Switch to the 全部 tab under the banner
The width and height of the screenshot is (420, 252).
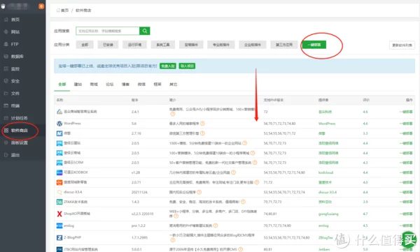click(x=62, y=84)
